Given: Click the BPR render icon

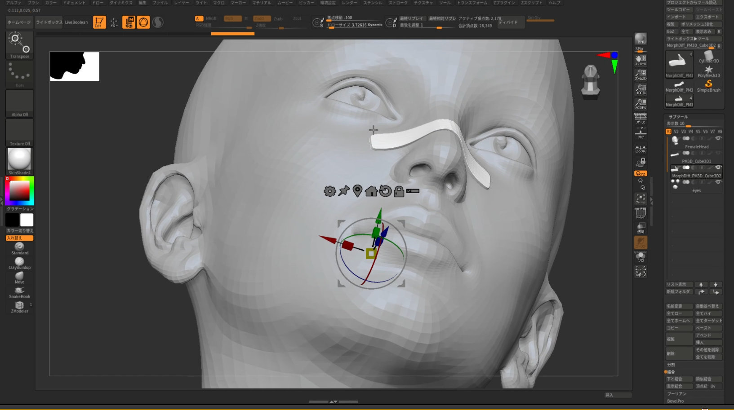Looking at the screenshot, I should click(641, 40).
